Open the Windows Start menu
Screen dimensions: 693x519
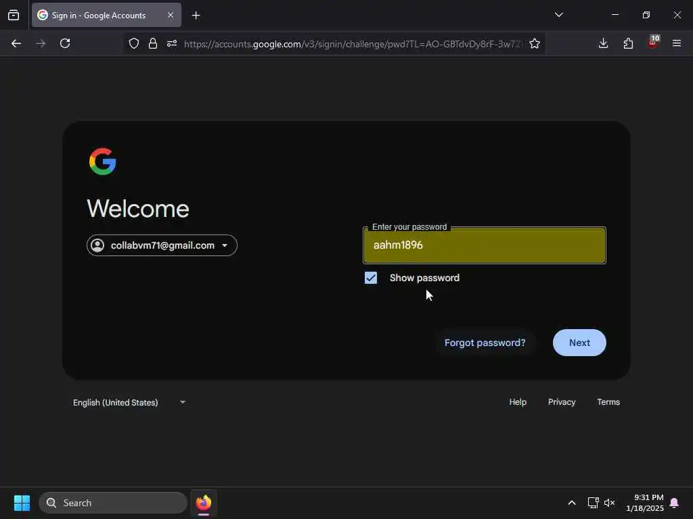[22, 503]
